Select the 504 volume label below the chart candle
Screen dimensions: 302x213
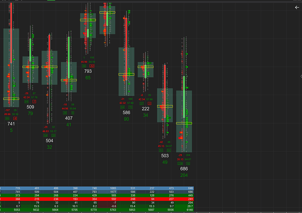tap(49, 141)
